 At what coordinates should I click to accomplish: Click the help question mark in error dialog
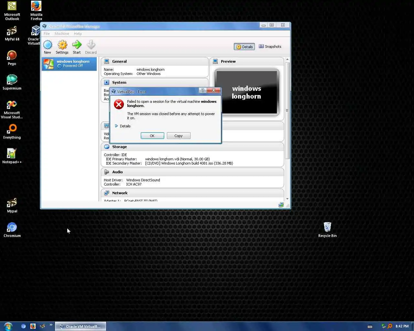[202, 91]
